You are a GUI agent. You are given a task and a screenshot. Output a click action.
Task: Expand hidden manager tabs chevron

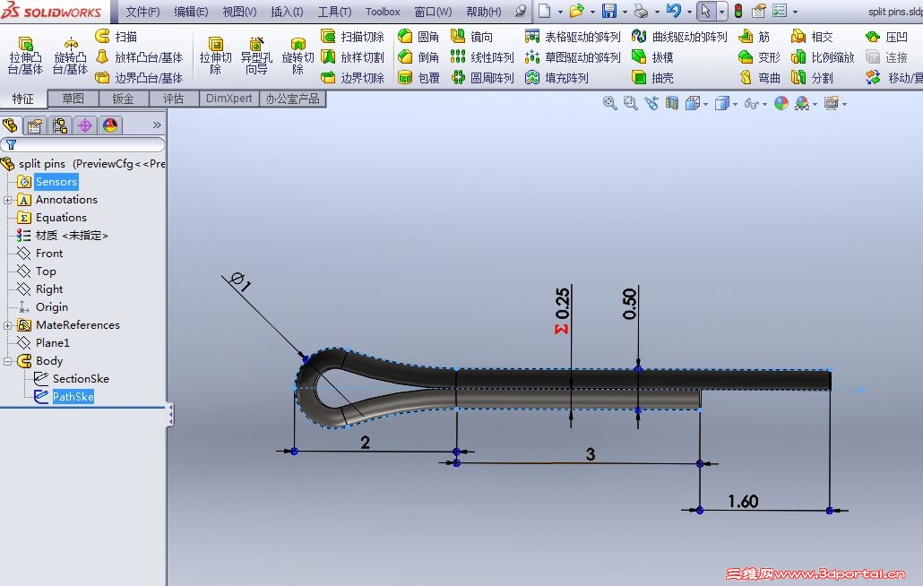click(x=157, y=125)
